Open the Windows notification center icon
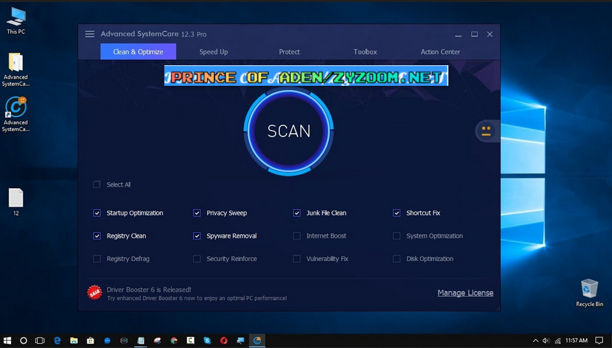 click(x=599, y=340)
